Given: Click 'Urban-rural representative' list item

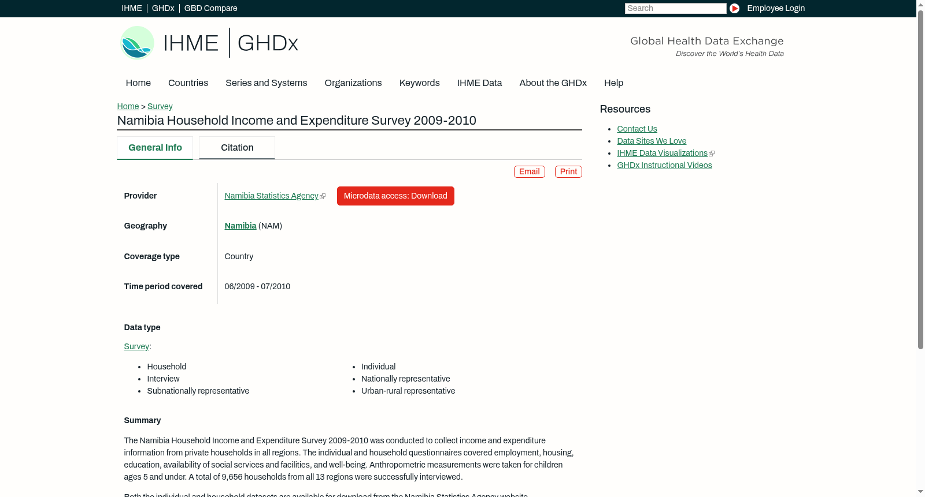Looking at the screenshot, I should [x=408, y=391].
